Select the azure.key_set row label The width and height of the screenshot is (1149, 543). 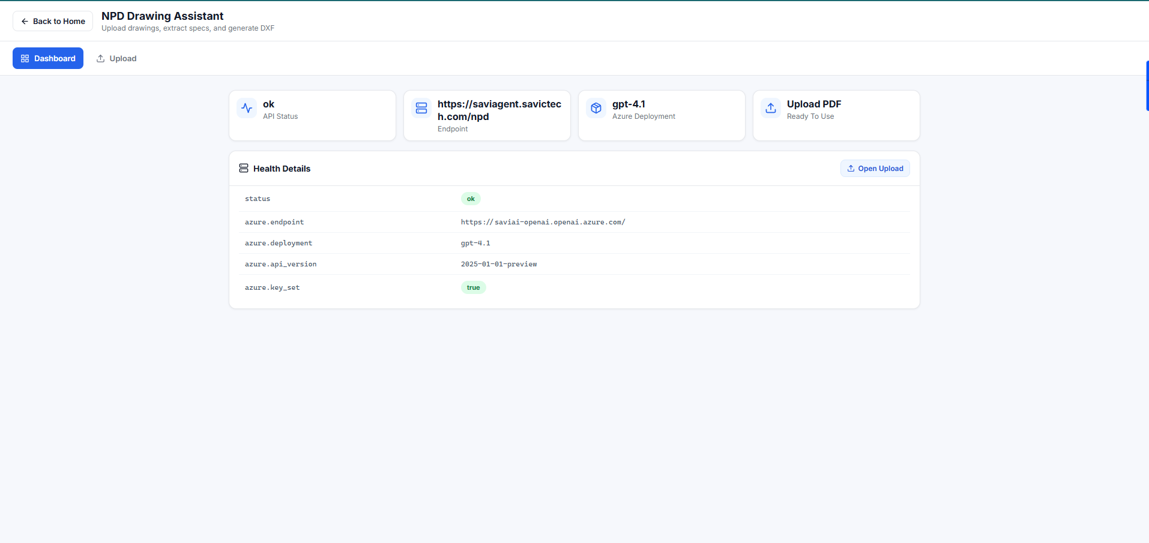point(272,287)
